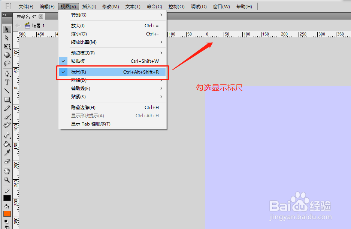The height and width of the screenshot is (229, 351).
Task: Select the Selection tool (arrow)
Action: [x=7, y=29]
